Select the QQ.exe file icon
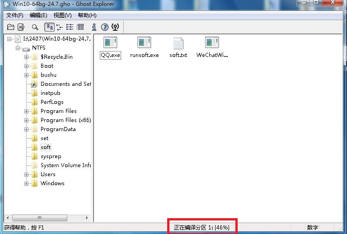 coord(110,42)
